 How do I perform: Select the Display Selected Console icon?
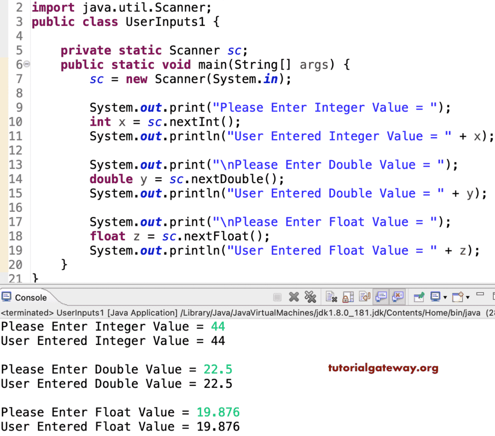pyautogui.click(x=435, y=297)
